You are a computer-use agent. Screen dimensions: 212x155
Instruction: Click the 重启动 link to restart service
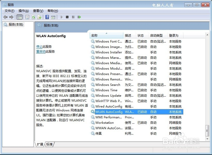coord(41,52)
